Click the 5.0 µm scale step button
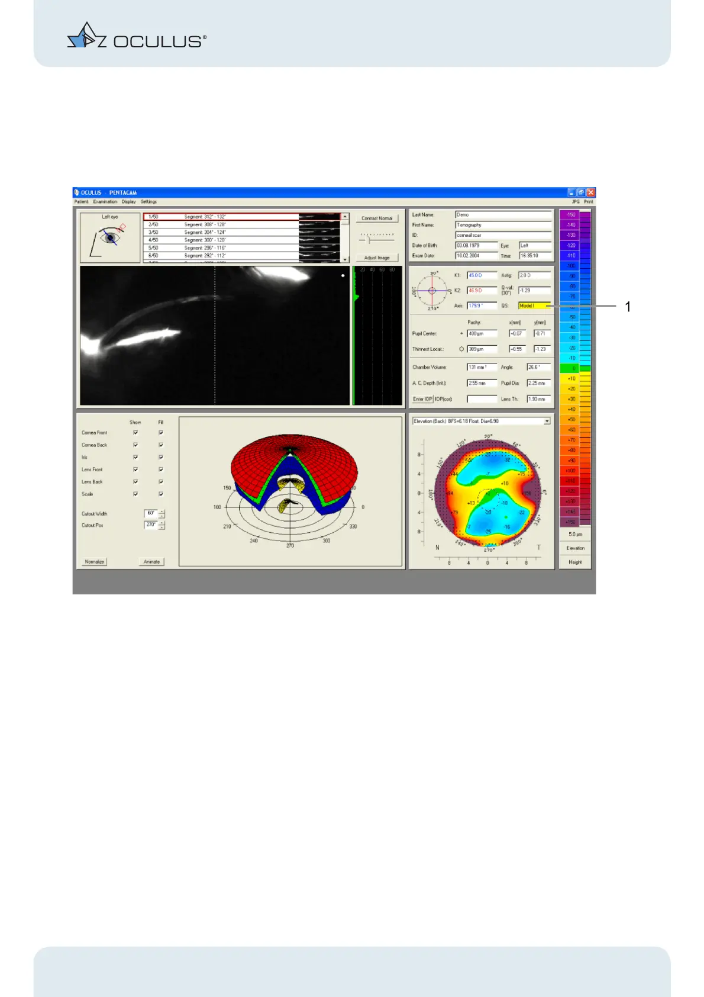The image size is (704, 997). coord(575,534)
